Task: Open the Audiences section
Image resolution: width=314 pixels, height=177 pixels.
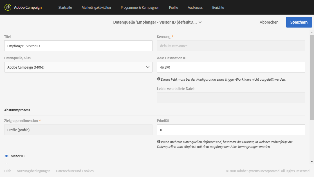Action: [x=195, y=7]
